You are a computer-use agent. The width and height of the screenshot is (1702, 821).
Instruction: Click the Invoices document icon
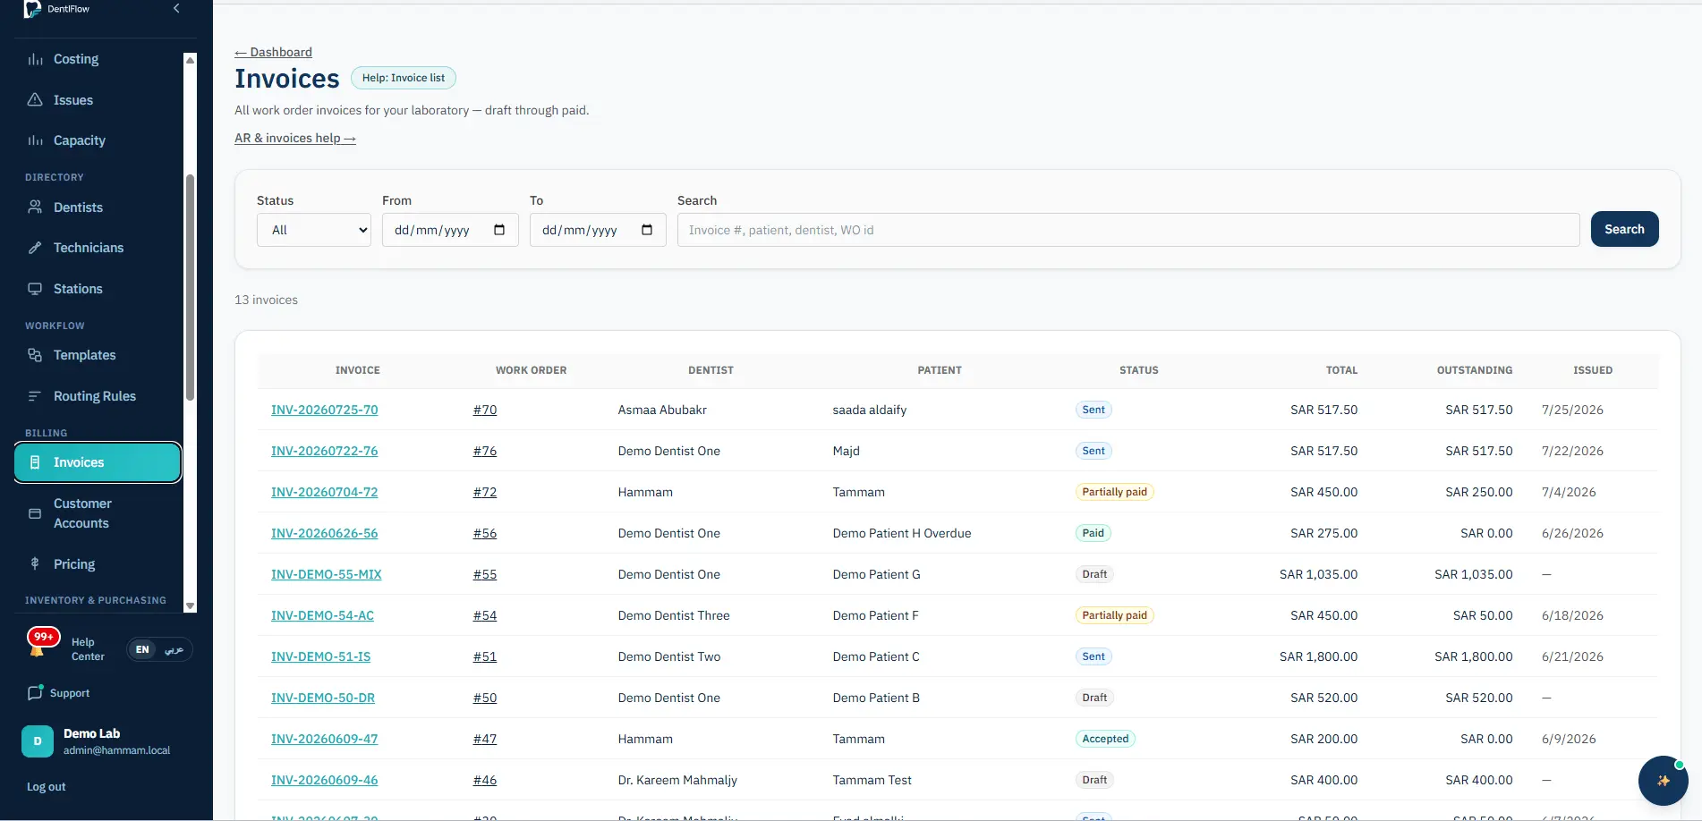tap(35, 462)
